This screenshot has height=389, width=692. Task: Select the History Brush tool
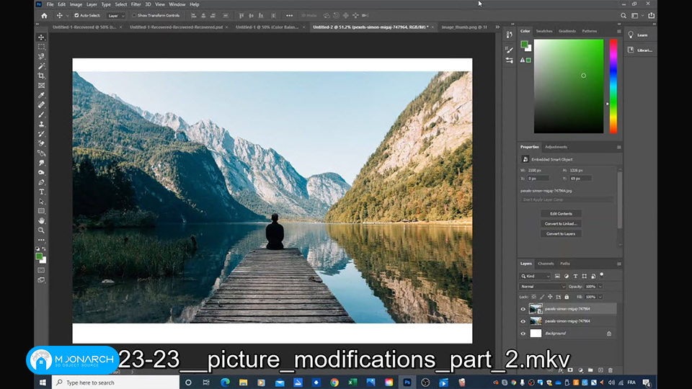coord(42,134)
